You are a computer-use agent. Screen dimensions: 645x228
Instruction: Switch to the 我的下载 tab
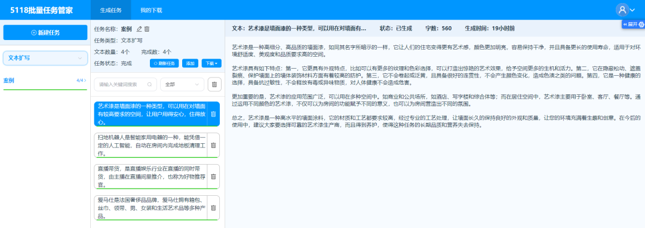tap(151, 10)
